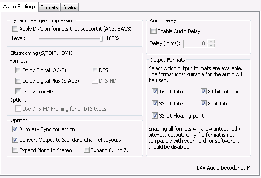Click the Delay (in ms) input field
The image size is (261, 178).
pyautogui.click(x=195, y=44)
